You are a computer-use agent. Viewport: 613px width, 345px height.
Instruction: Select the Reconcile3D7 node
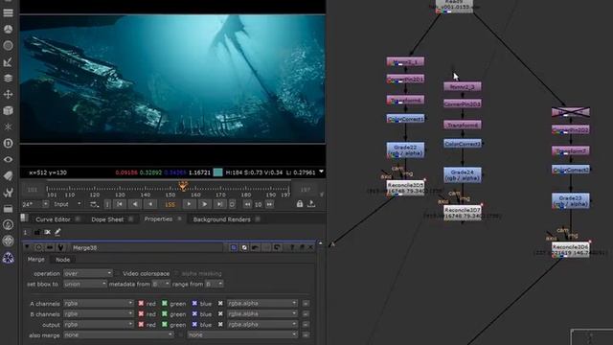[x=463, y=213]
